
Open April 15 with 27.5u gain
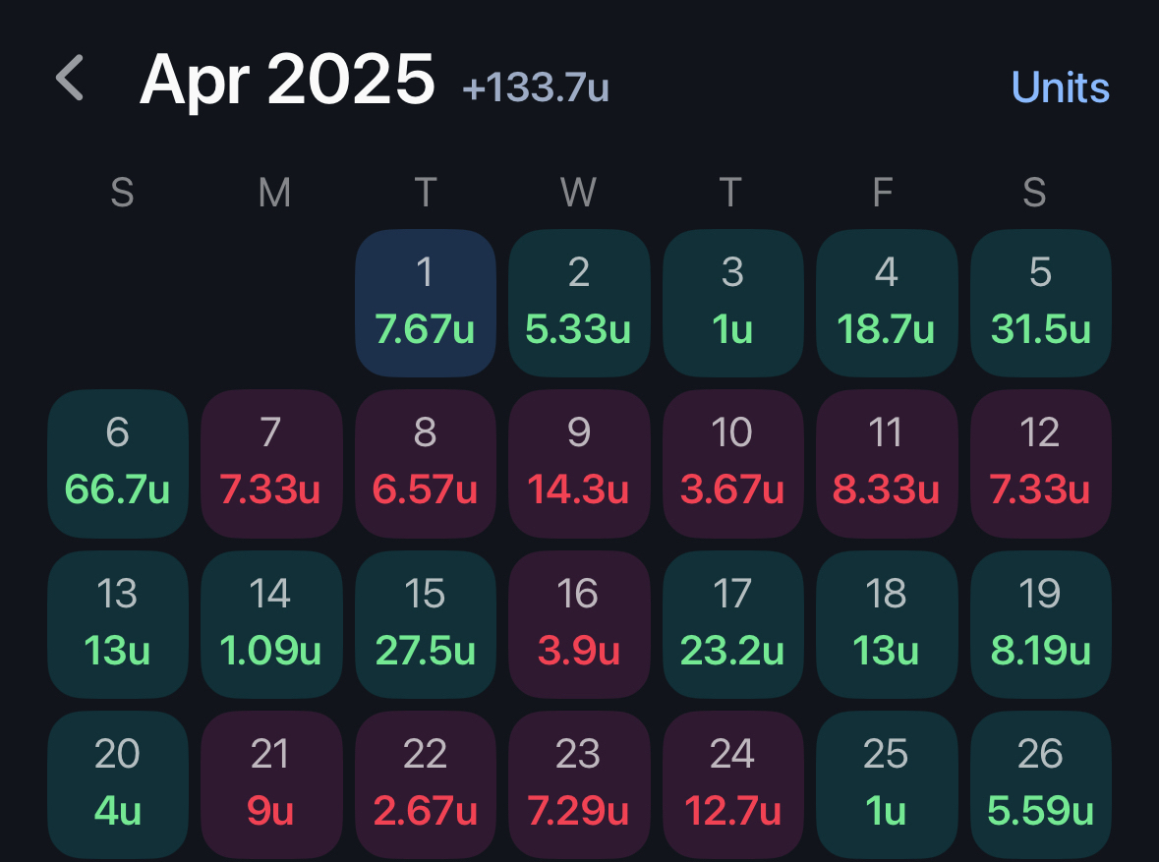click(426, 623)
